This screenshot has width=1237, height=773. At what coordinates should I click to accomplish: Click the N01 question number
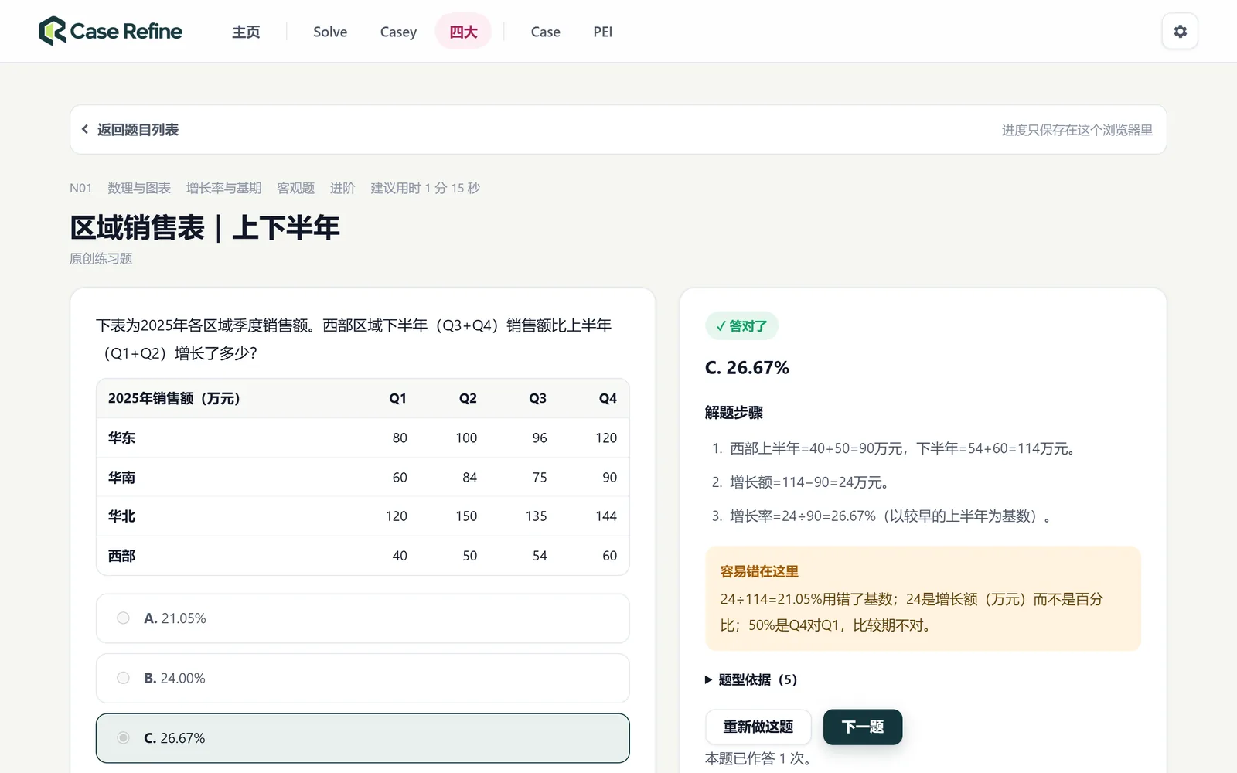point(80,188)
